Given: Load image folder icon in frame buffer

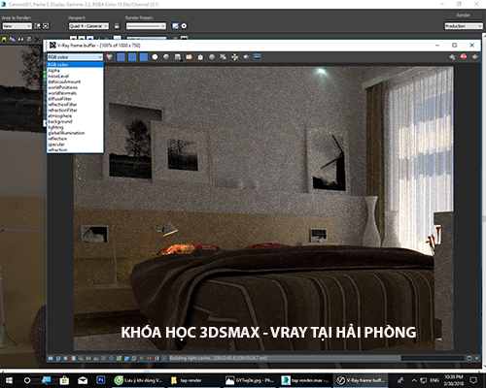Looking at the screenshot, I should (189, 57).
